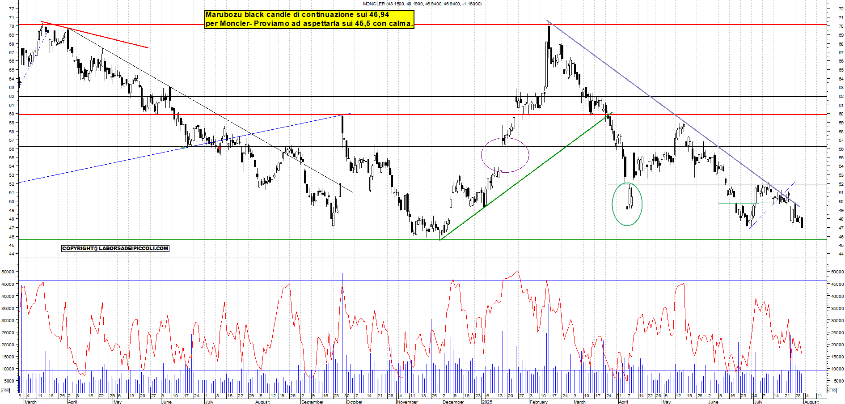
Task: Click the 2025 year label on the time axis
Action: (487, 402)
